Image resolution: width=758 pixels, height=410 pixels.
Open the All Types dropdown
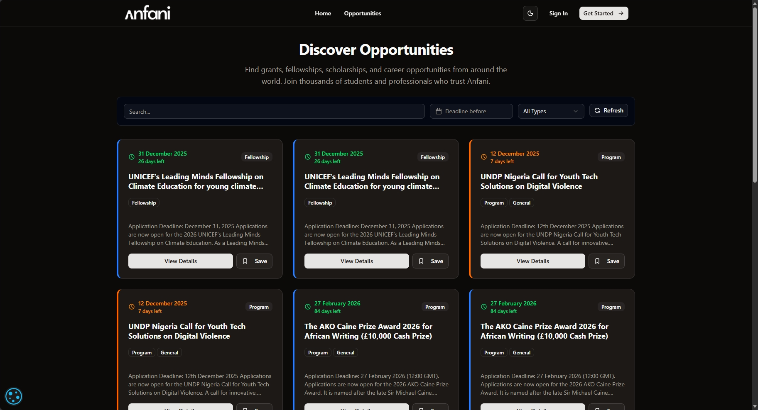pyautogui.click(x=551, y=111)
